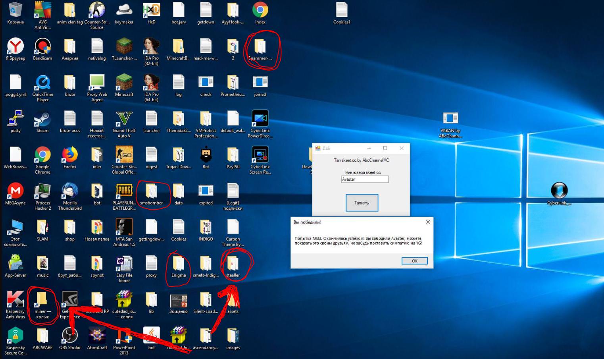Viewport: 604px width, 359px height.
Task: Click the Firefox desktop shortcut
Action: coord(70,155)
